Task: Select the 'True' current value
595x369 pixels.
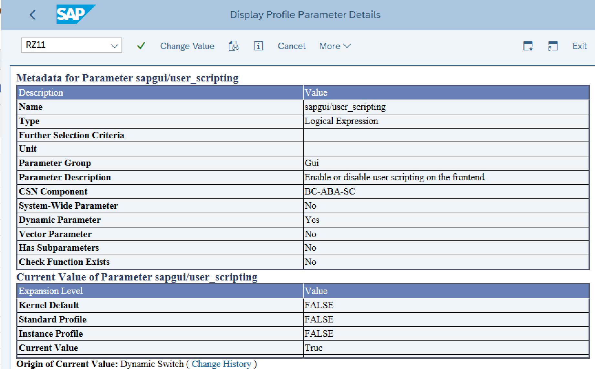Action: tap(314, 348)
